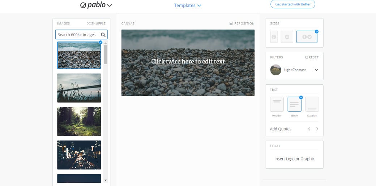
Task: Click Insert Logo or Graphic
Action: 294,159
